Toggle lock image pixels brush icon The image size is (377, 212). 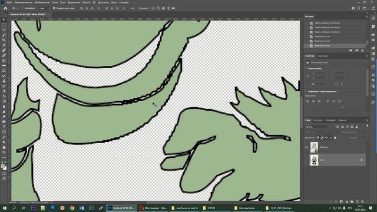[322, 138]
